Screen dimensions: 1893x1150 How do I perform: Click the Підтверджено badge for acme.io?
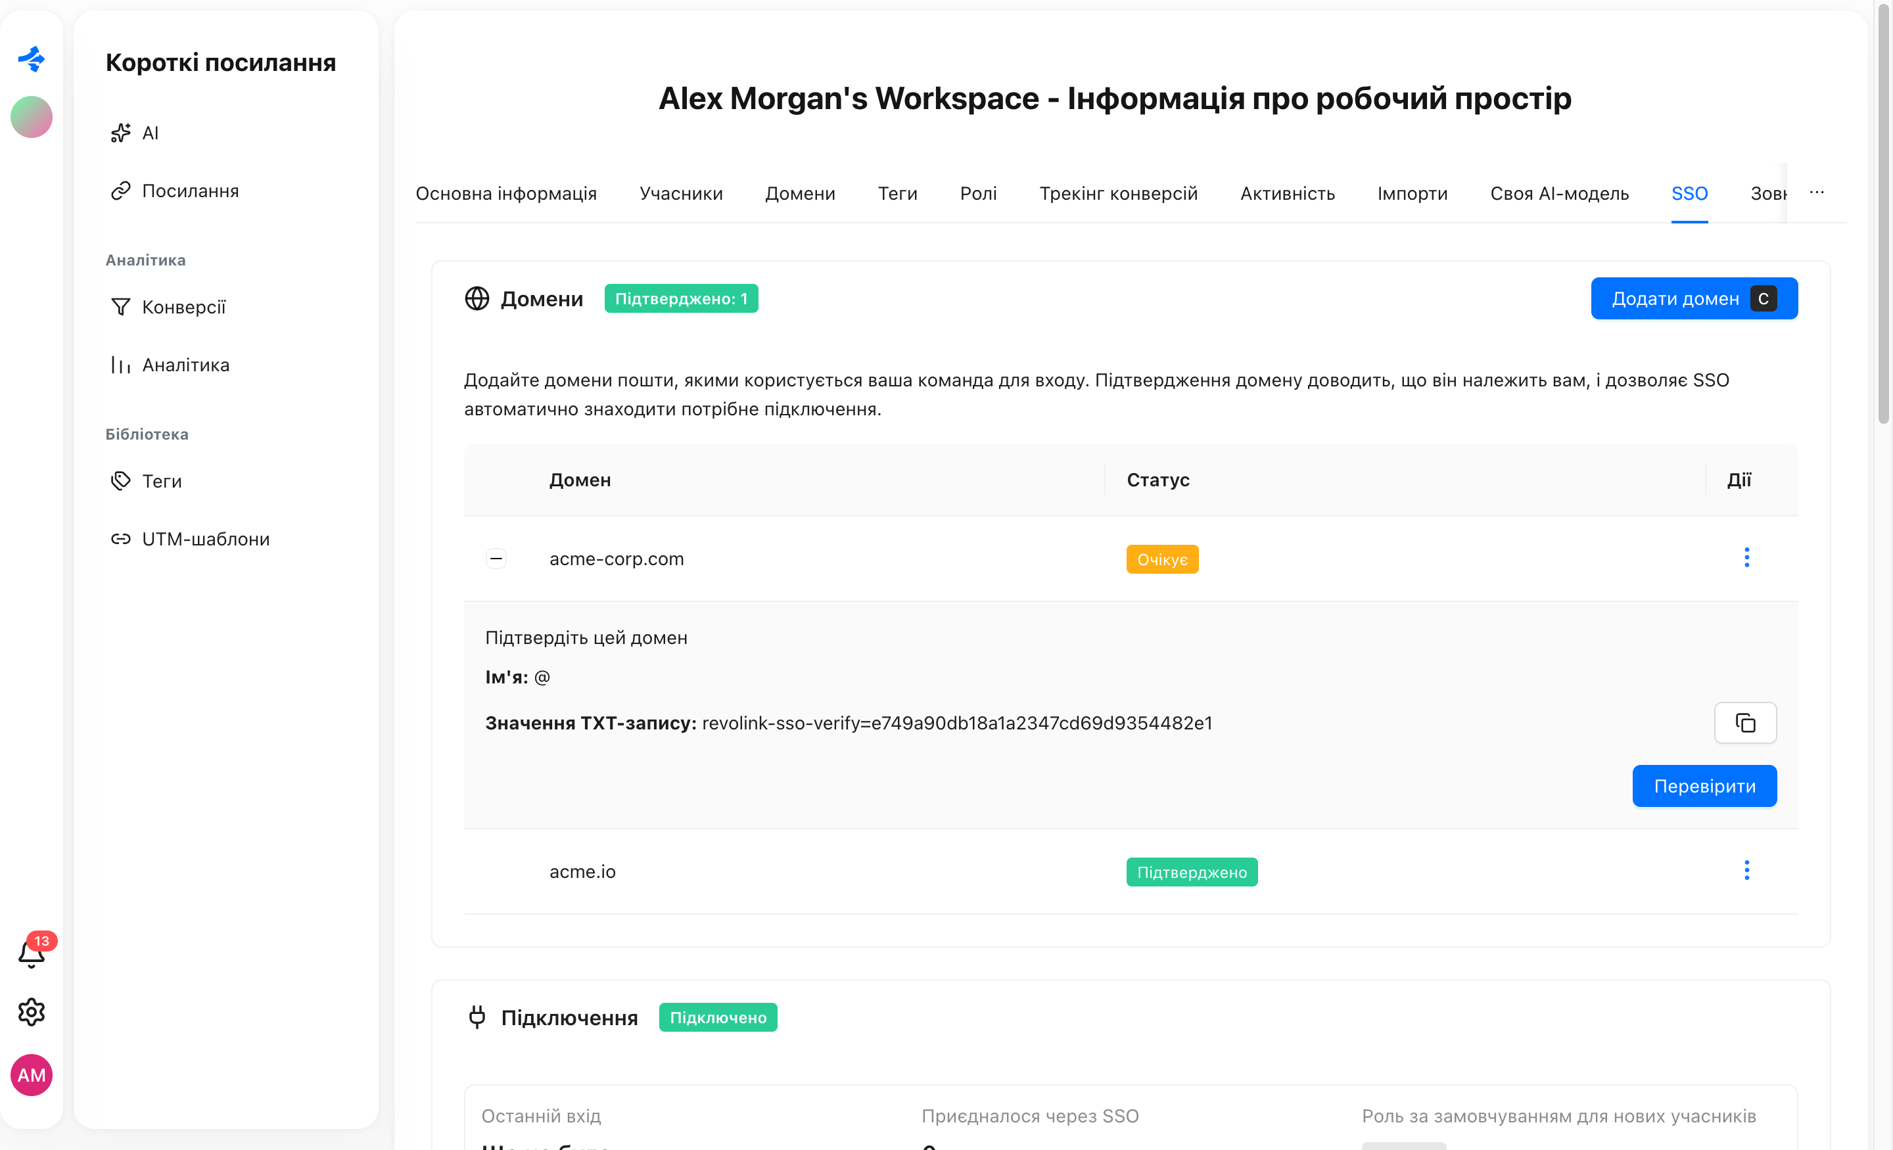[1192, 872]
